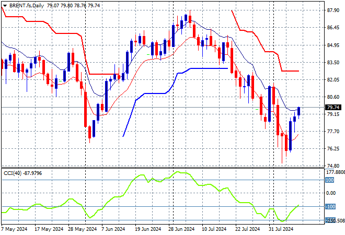Click the 19 Jun 2024 date label
The width and height of the screenshot is (345, 235).
pos(148,229)
